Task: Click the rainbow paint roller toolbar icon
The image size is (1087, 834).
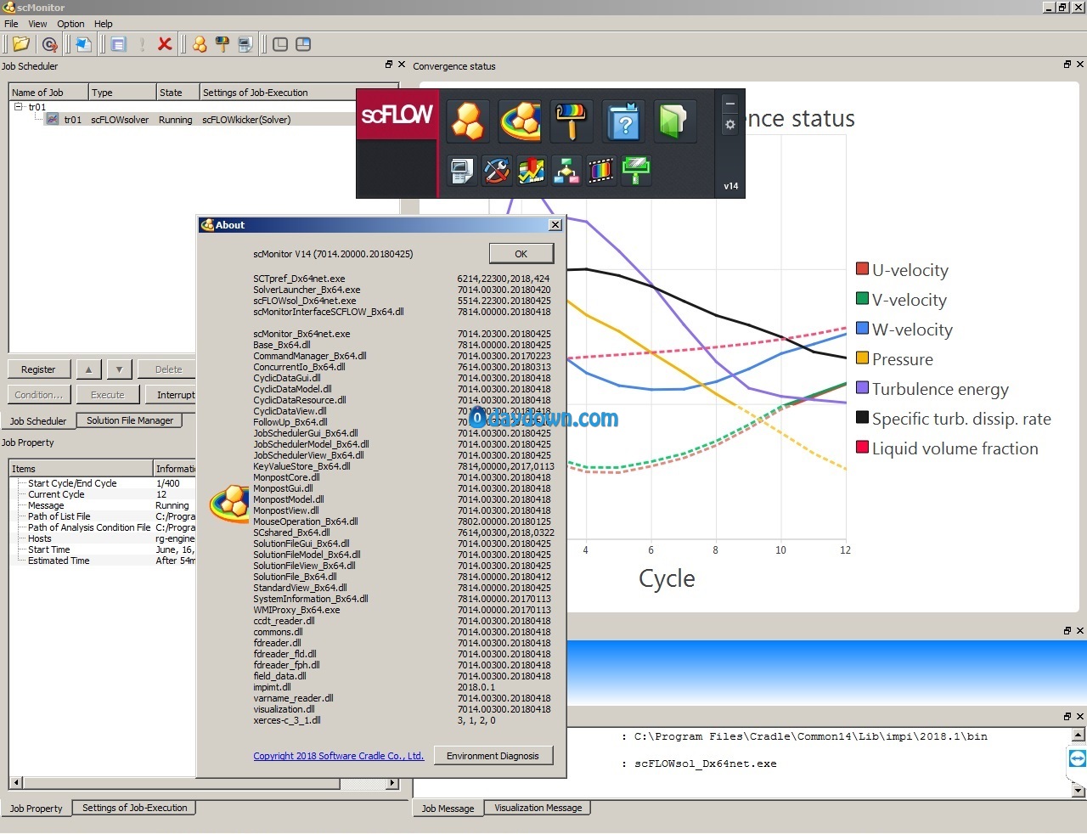Action: pyautogui.click(x=222, y=44)
